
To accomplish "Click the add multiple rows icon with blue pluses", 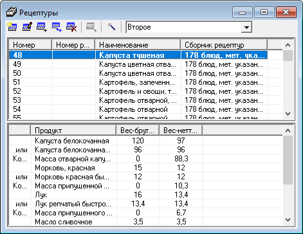I will click(57, 27).
